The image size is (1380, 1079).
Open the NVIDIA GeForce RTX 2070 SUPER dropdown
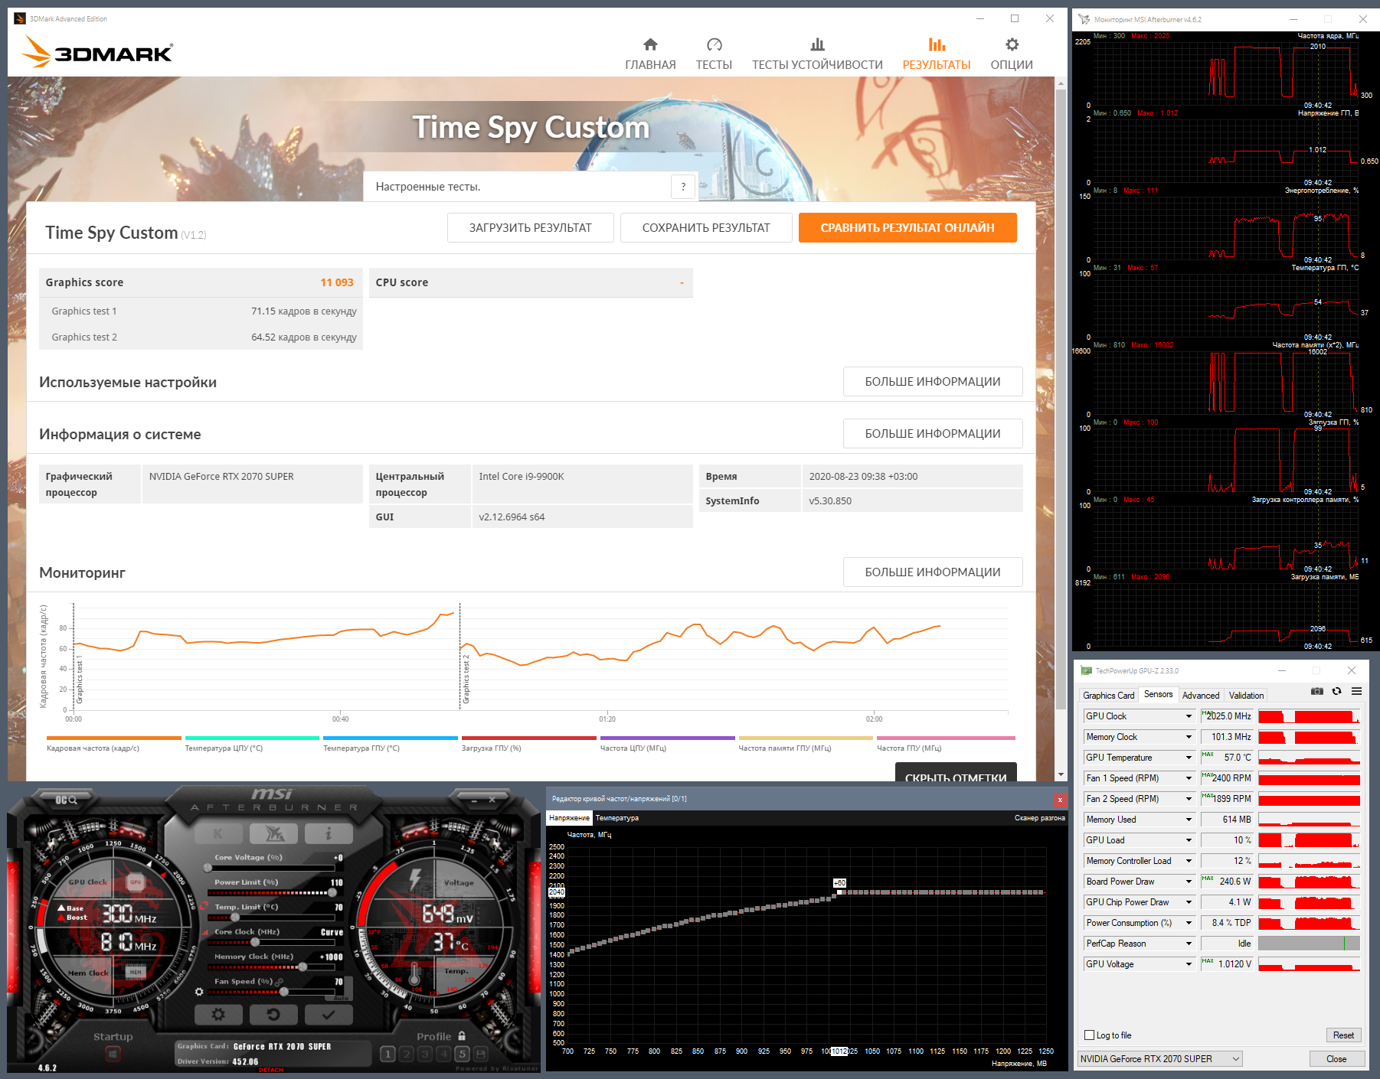1159,1059
